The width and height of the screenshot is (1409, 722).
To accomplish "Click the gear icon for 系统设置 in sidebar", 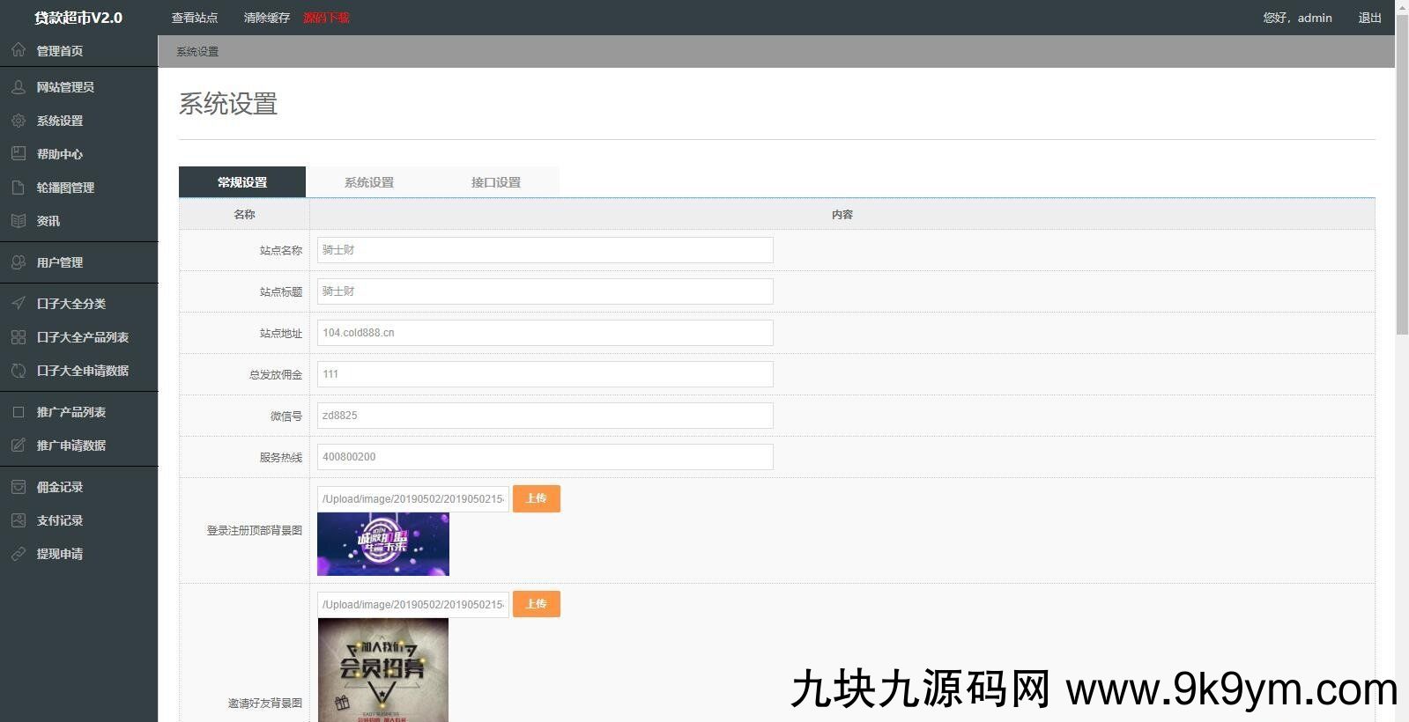I will pyautogui.click(x=19, y=121).
